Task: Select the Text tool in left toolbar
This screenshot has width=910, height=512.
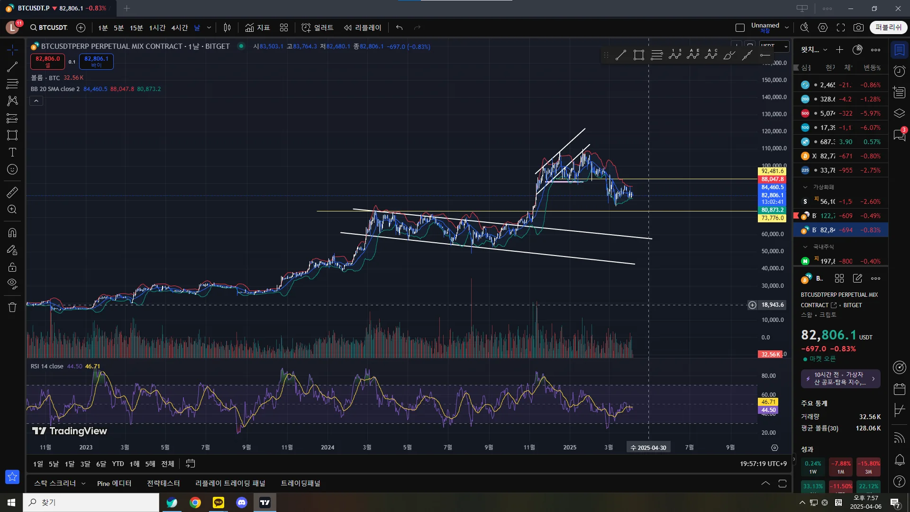Action: pos(12,152)
